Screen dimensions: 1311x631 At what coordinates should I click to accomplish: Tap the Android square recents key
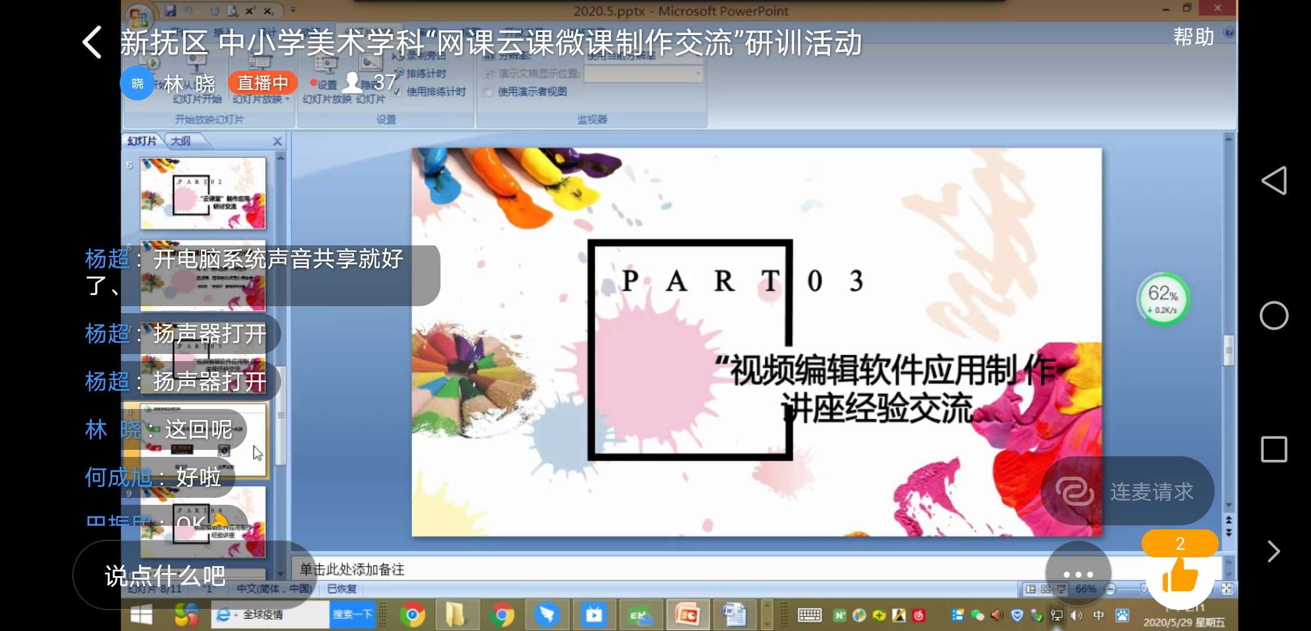(x=1274, y=449)
